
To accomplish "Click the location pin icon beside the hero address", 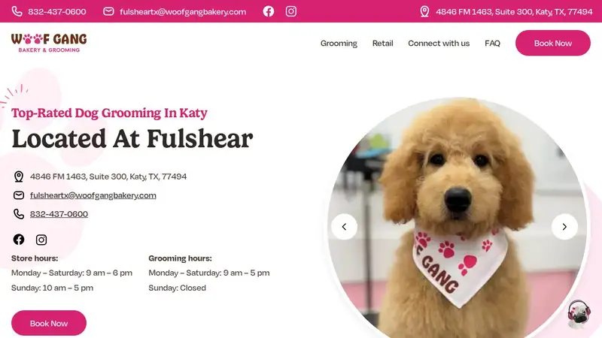I will (19, 177).
